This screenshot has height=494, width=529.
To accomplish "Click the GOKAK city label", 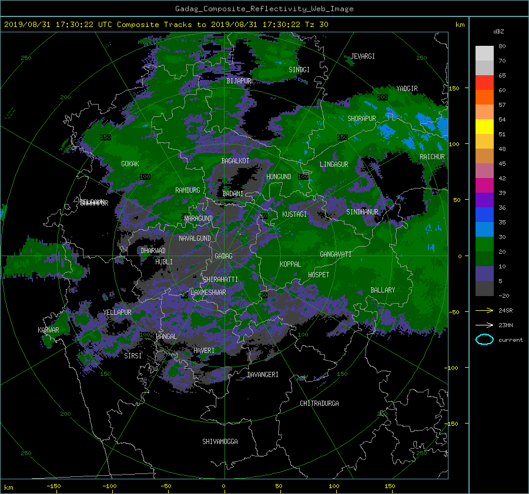I will pyautogui.click(x=130, y=164).
